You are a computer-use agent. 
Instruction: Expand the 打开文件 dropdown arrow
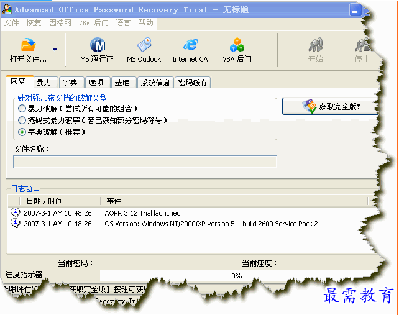[55, 50]
